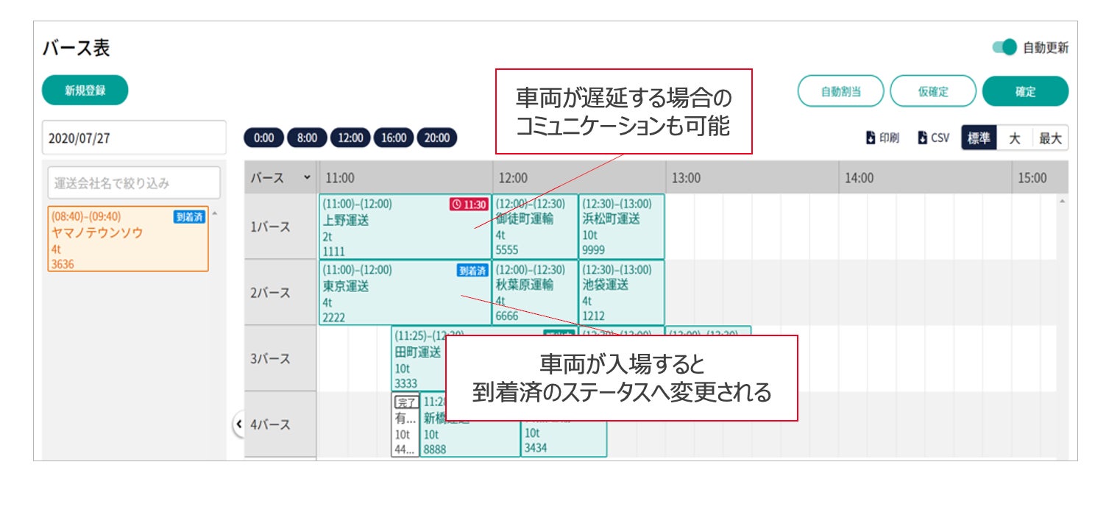
Task: Jump to the 8:00 time shortcut
Action: click(307, 138)
